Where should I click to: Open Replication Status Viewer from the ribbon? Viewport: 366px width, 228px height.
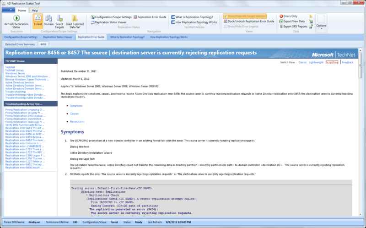(x=108, y=22)
